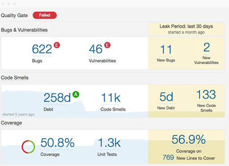Open the 622 bugs count
Screen dimensions: 229x166
coord(42,49)
